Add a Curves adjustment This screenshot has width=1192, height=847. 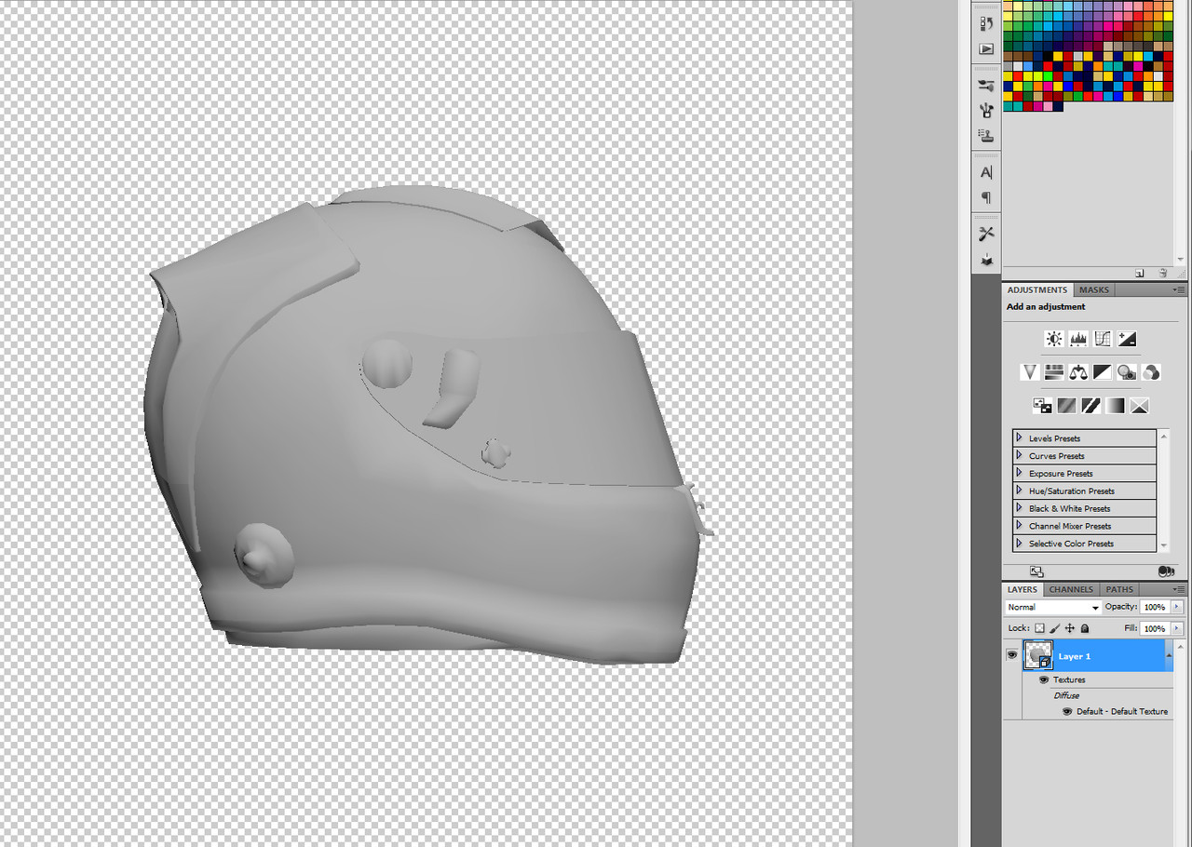[1103, 339]
